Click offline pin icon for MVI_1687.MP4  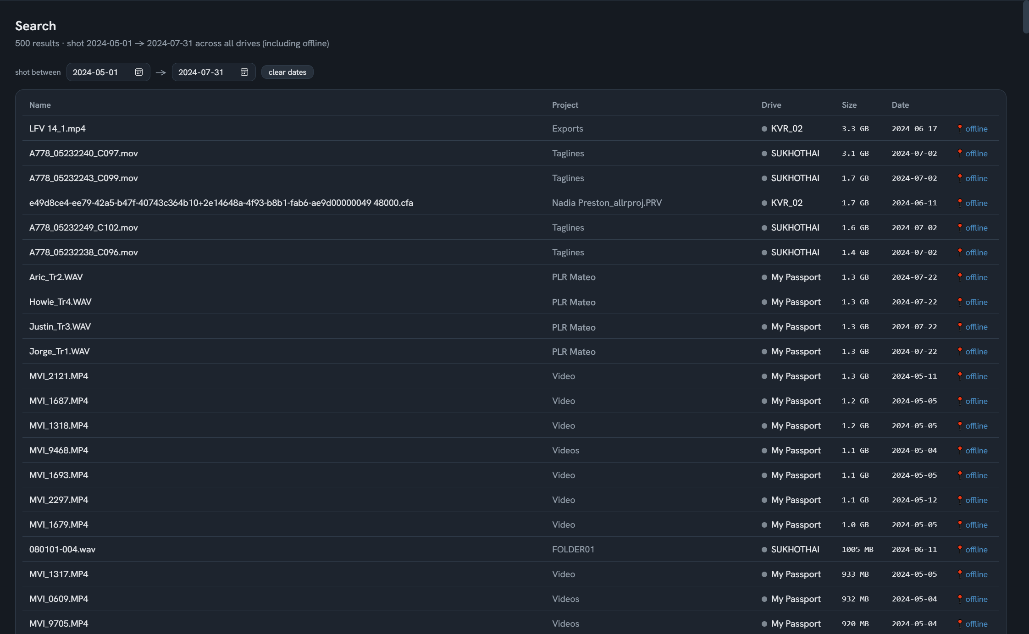(x=960, y=401)
